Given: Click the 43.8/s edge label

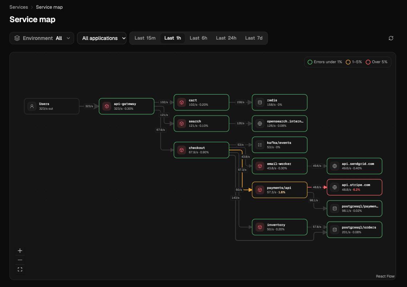Looking at the screenshot, I should pos(246,157).
